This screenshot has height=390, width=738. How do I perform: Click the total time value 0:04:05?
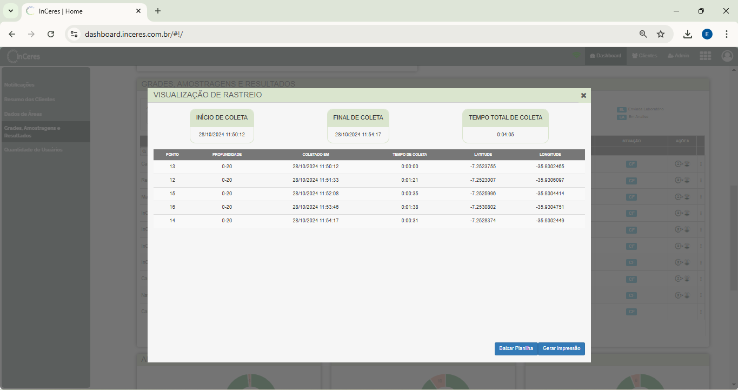click(x=506, y=135)
